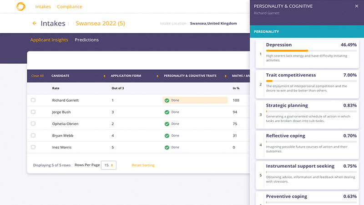Click green Done checkmark for Jorge Bush
The height and width of the screenshot is (205, 364).
(x=167, y=112)
